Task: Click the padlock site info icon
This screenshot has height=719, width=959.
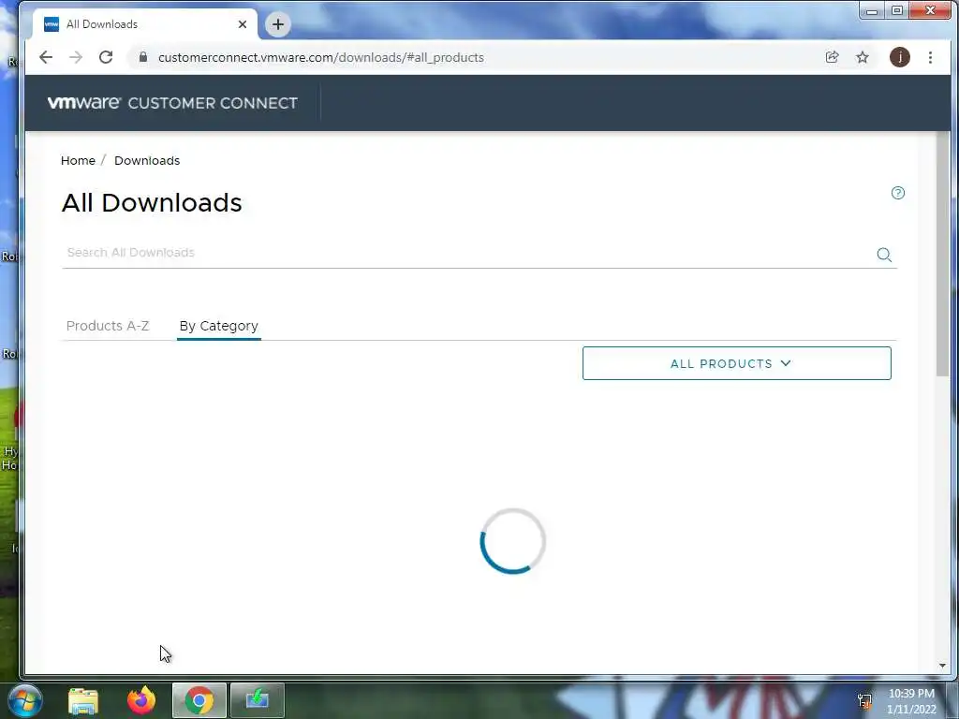Action: pos(143,57)
